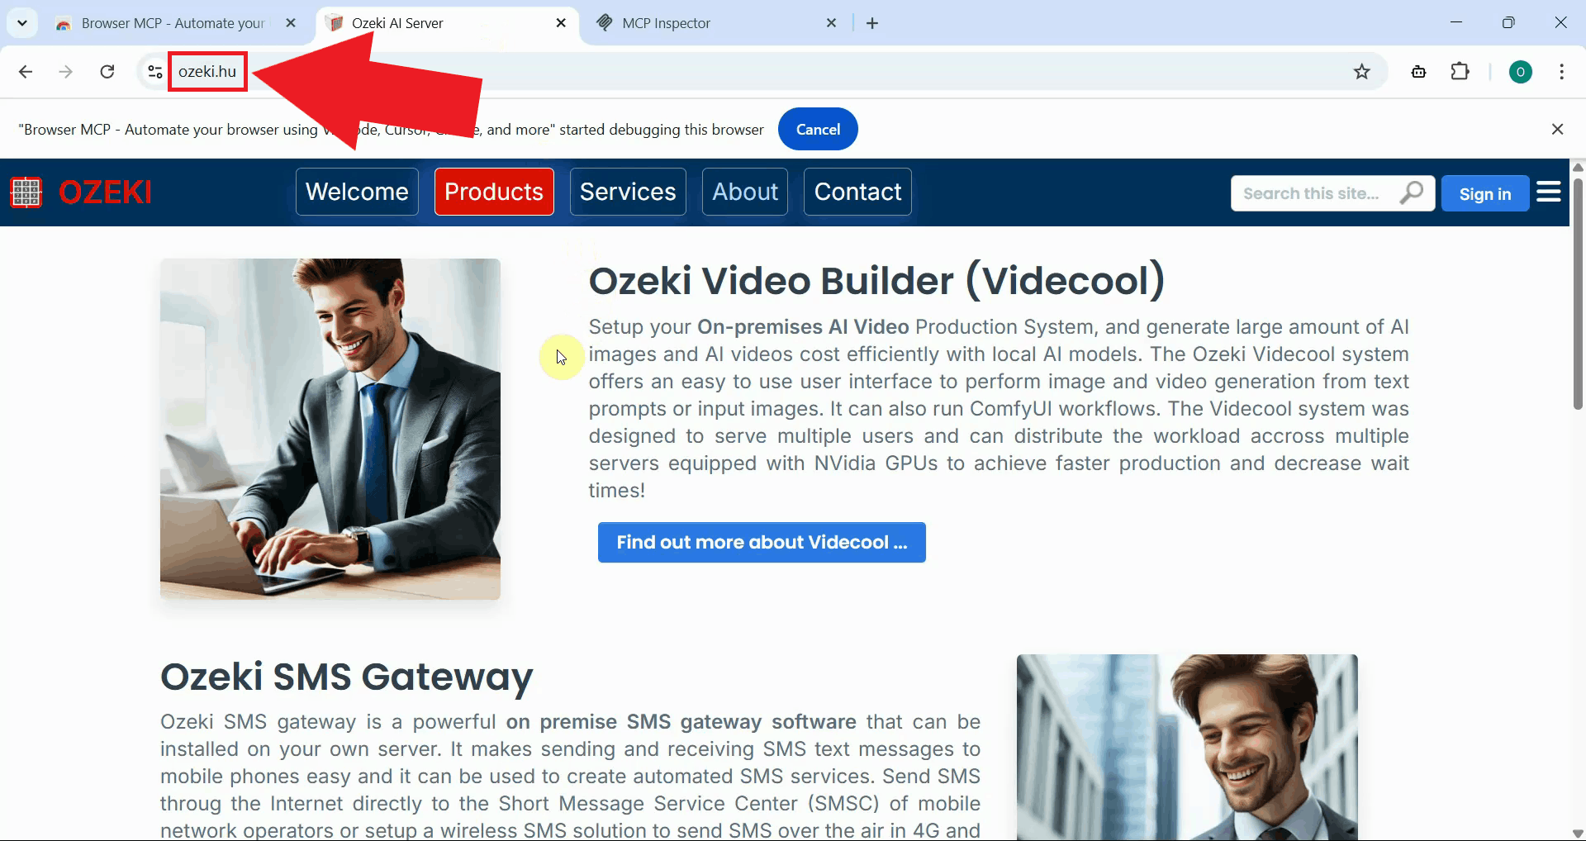Screen dimensions: 1586x841
Task: Click the site search input field
Action: pos(1313,192)
